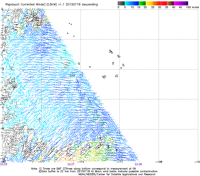Click the '>50 knots' legend label
200x176 pixels.
(x=192, y=7)
